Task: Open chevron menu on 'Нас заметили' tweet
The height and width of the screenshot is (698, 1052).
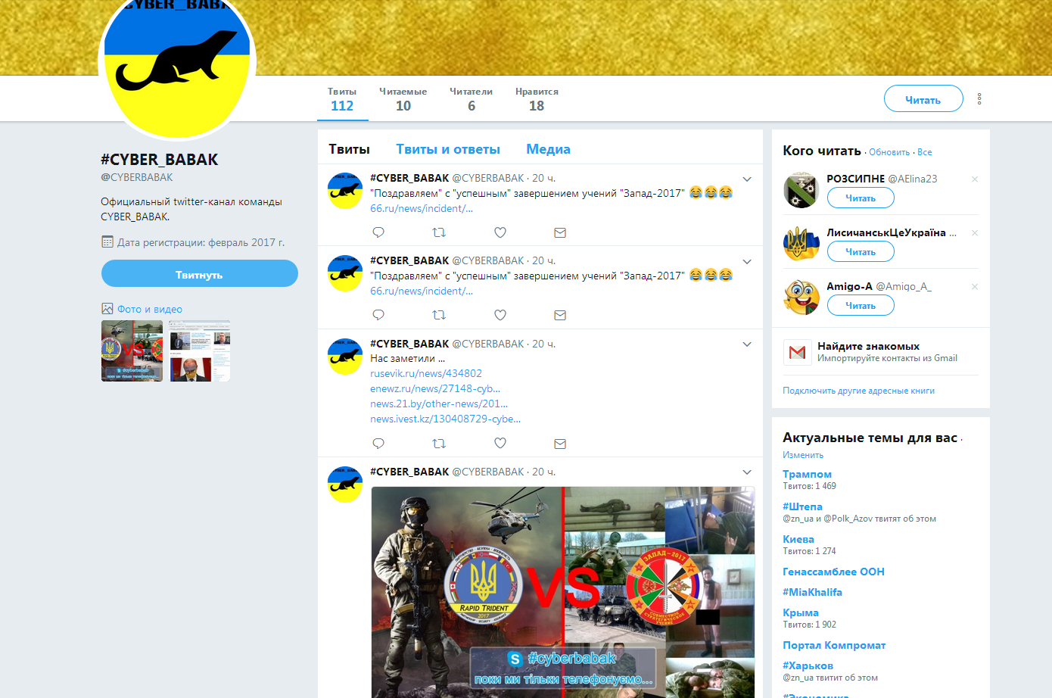Action: tap(746, 344)
